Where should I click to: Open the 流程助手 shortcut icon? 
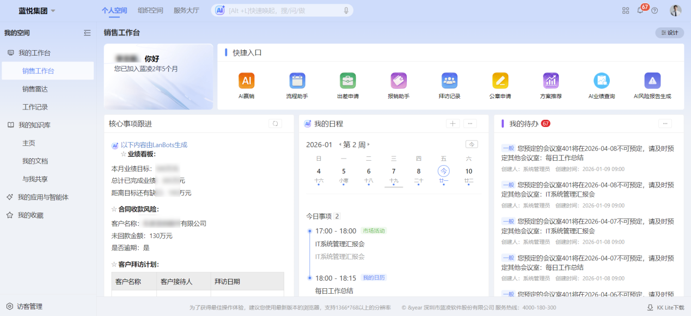pyautogui.click(x=297, y=81)
